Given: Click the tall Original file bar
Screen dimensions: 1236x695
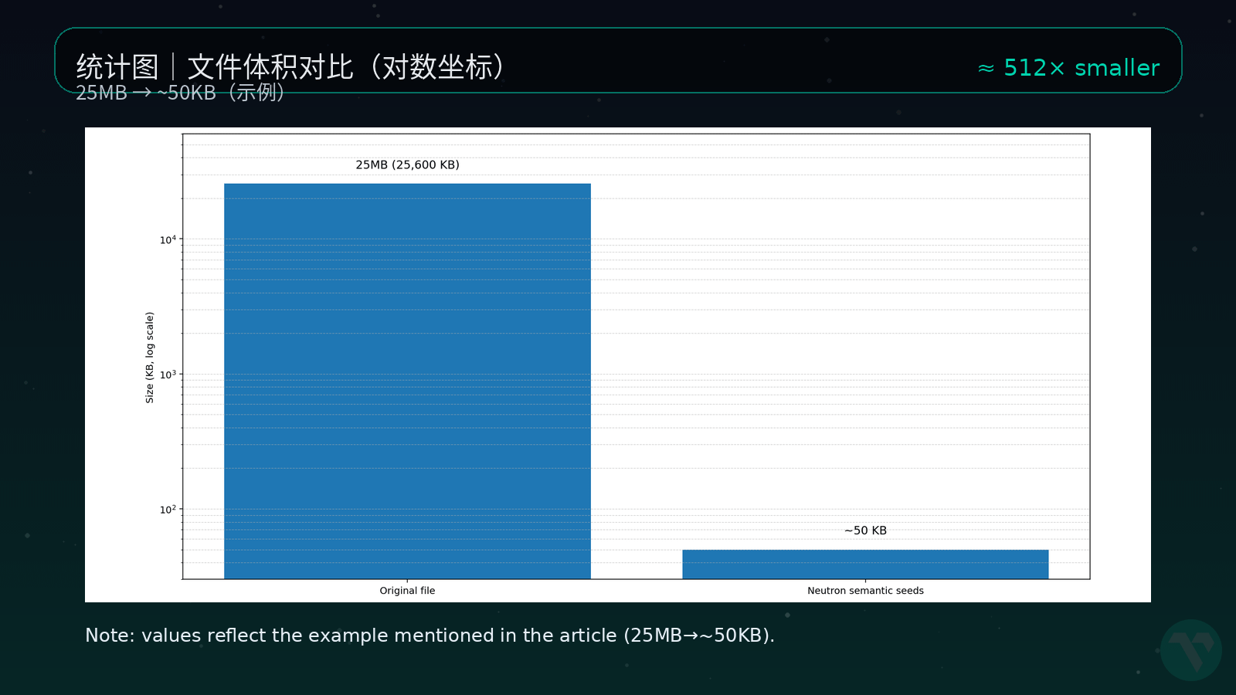Looking at the screenshot, I should coord(407,381).
